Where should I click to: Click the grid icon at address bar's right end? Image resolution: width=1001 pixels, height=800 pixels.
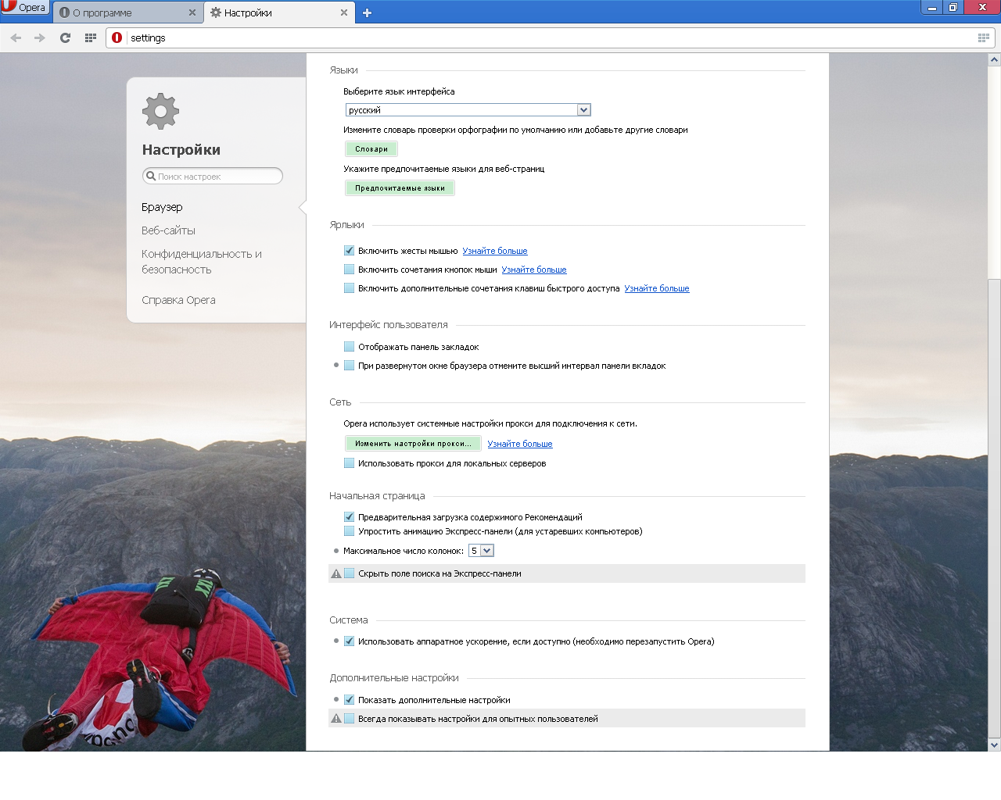click(984, 37)
